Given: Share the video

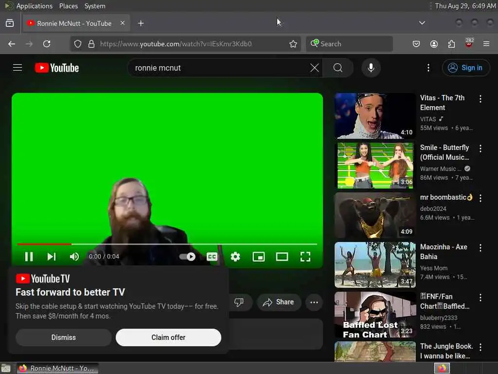Looking at the screenshot, I should pyautogui.click(x=278, y=302).
